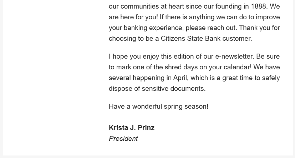295x158 pixels.
Task: Click the line 'Have a wonderful spring season!'
Action: click(x=159, y=107)
